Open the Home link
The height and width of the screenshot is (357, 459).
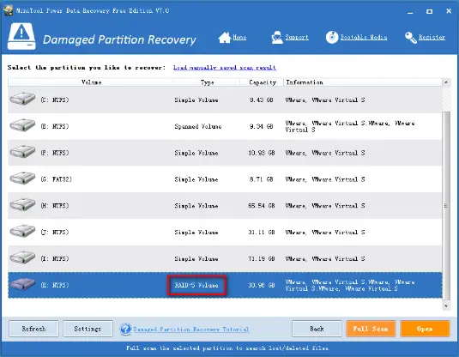click(239, 37)
